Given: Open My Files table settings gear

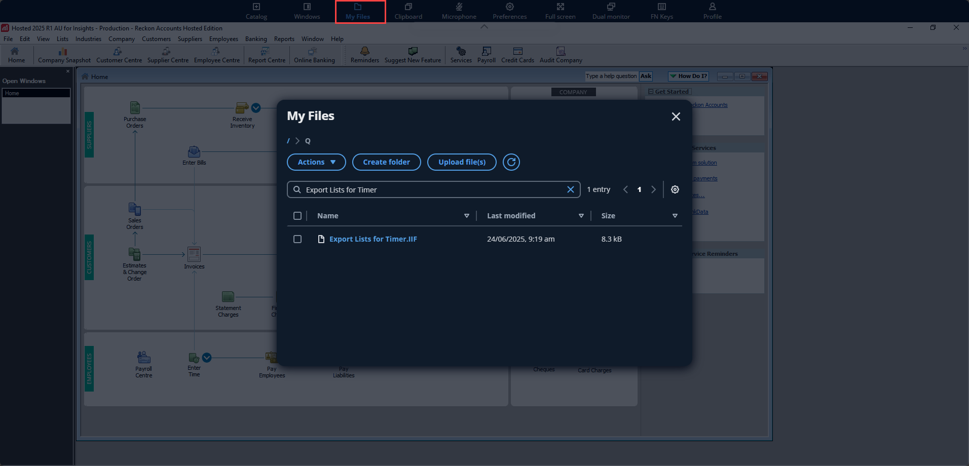Looking at the screenshot, I should pyautogui.click(x=675, y=189).
